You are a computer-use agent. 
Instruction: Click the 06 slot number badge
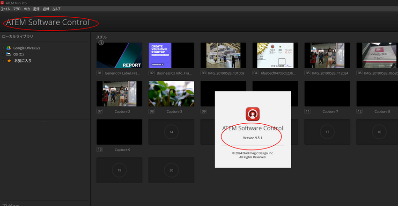[360, 73]
